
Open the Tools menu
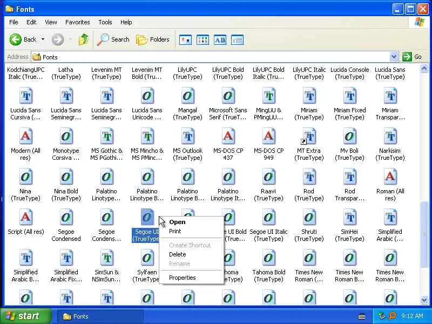pyautogui.click(x=105, y=22)
